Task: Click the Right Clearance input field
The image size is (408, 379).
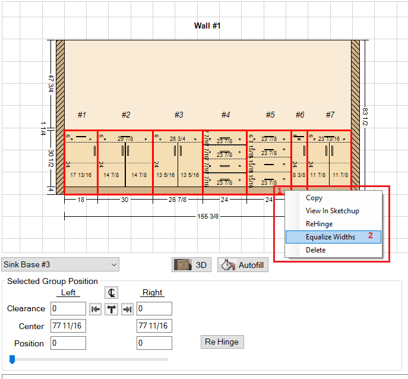Action: pos(154,308)
